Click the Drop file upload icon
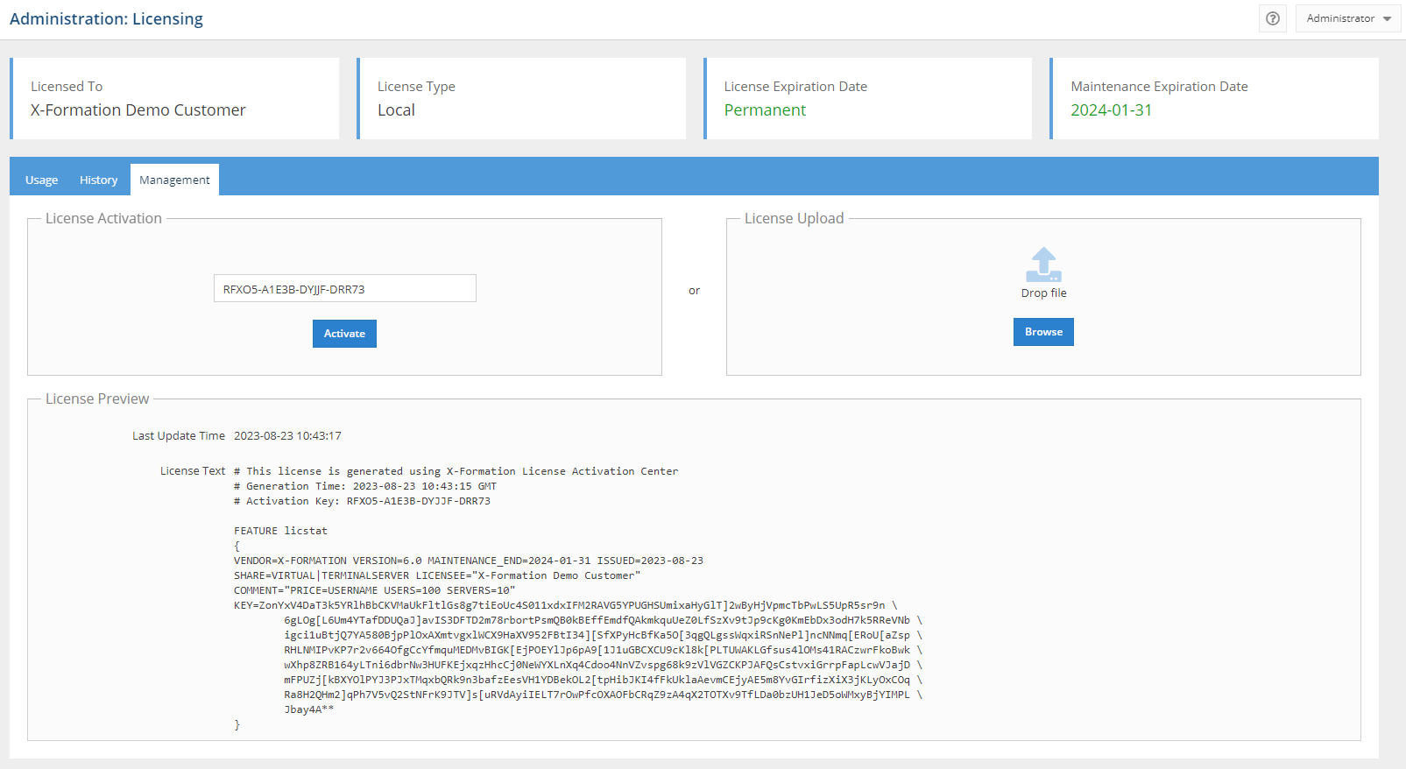Viewport: 1406px width, 769px height. (x=1043, y=265)
